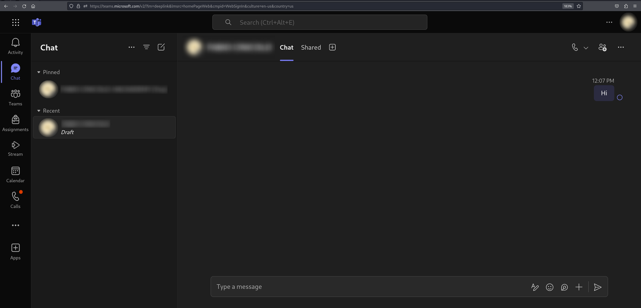This screenshot has height=308, width=641.
Task: Expand the call options dropdown
Action: 586,48
